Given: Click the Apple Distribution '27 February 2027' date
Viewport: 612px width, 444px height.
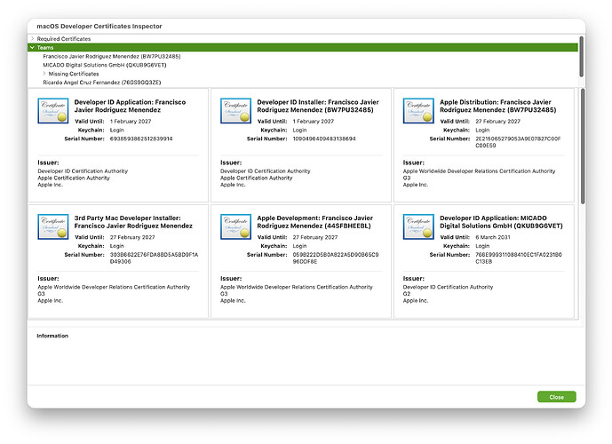Looking at the screenshot, I should tap(497, 122).
